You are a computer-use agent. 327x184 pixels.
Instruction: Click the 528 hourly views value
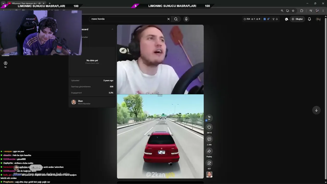(x=111, y=87)
